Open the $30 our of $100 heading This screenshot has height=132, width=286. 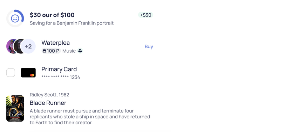click(x=52, y=15)
